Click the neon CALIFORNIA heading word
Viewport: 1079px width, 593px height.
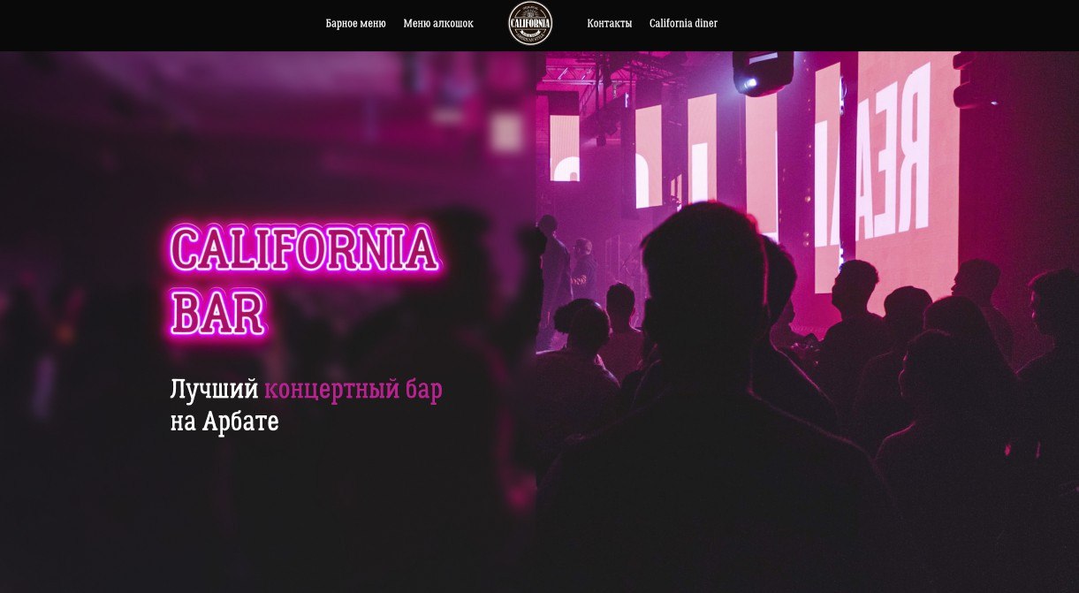(x=305, y=248)
